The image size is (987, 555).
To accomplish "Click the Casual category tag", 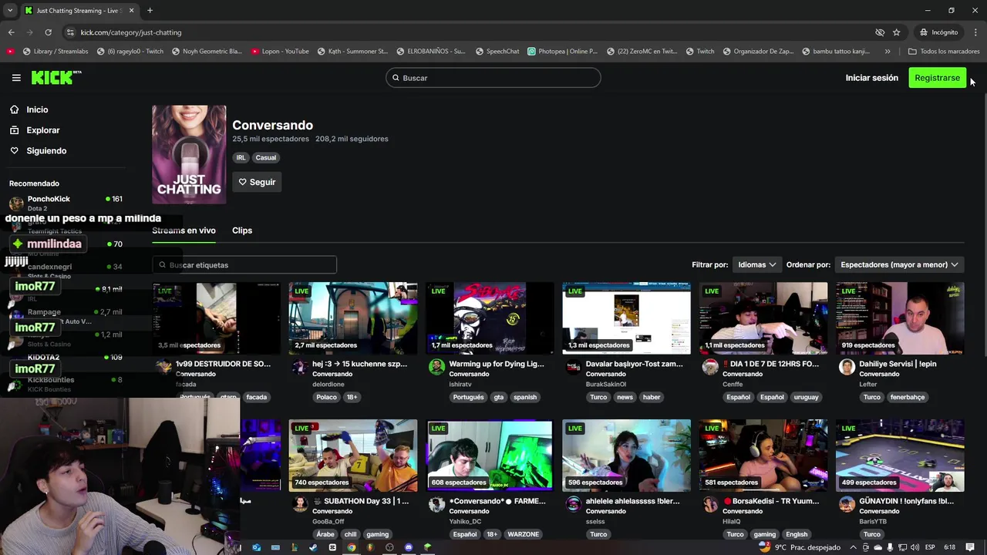I will point(265,157).
